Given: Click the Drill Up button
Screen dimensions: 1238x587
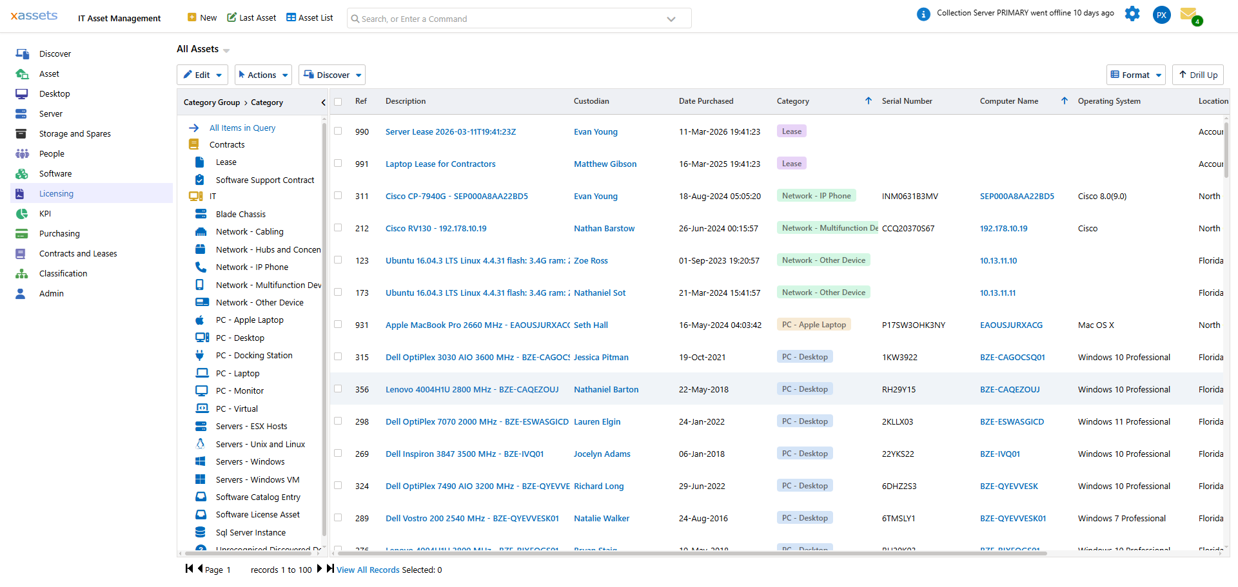Looking at the screenshot, I should point(1197,75).
